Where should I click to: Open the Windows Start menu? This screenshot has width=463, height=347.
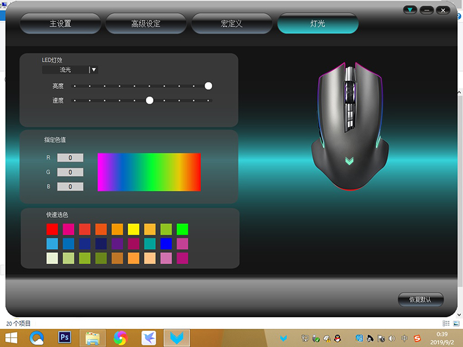tap(11, 337)
